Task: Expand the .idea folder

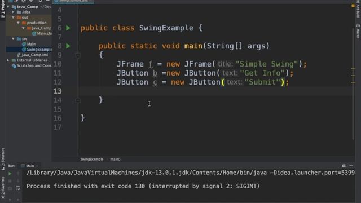Action: (14, 12)
